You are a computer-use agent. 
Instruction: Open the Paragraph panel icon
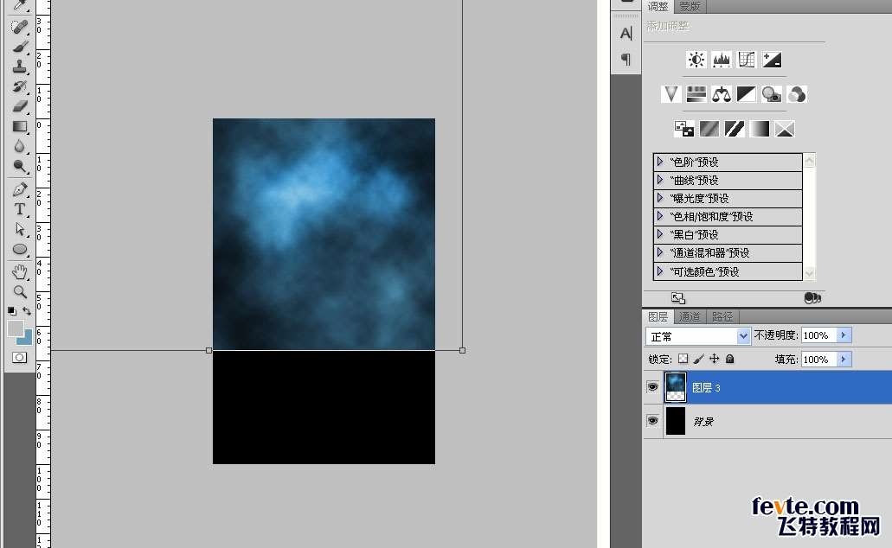(x=626, y=59)
